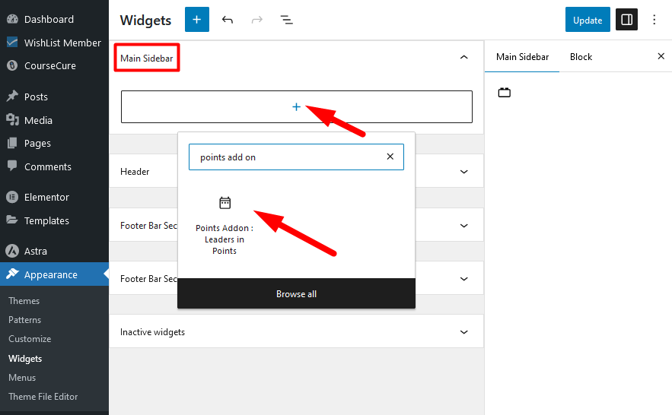Expand the Header widget area
Image resolution: width=672 pixels, height=415 pixels.
463,172
